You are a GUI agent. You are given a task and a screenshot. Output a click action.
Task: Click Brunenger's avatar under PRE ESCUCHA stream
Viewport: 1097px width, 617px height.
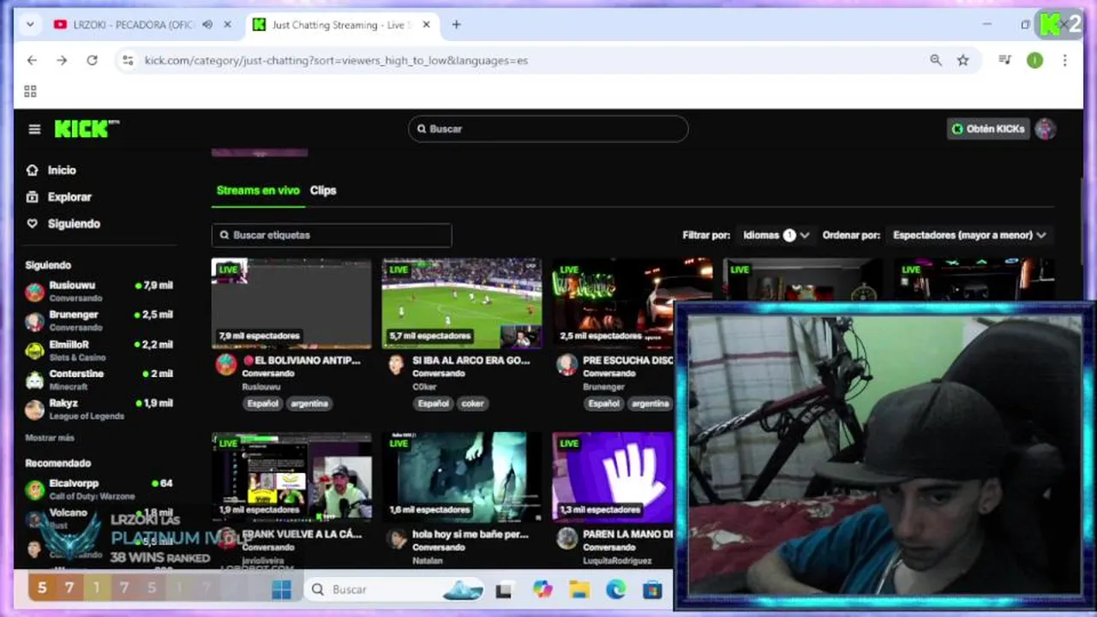pyautogui.click(x=566, y=365)
